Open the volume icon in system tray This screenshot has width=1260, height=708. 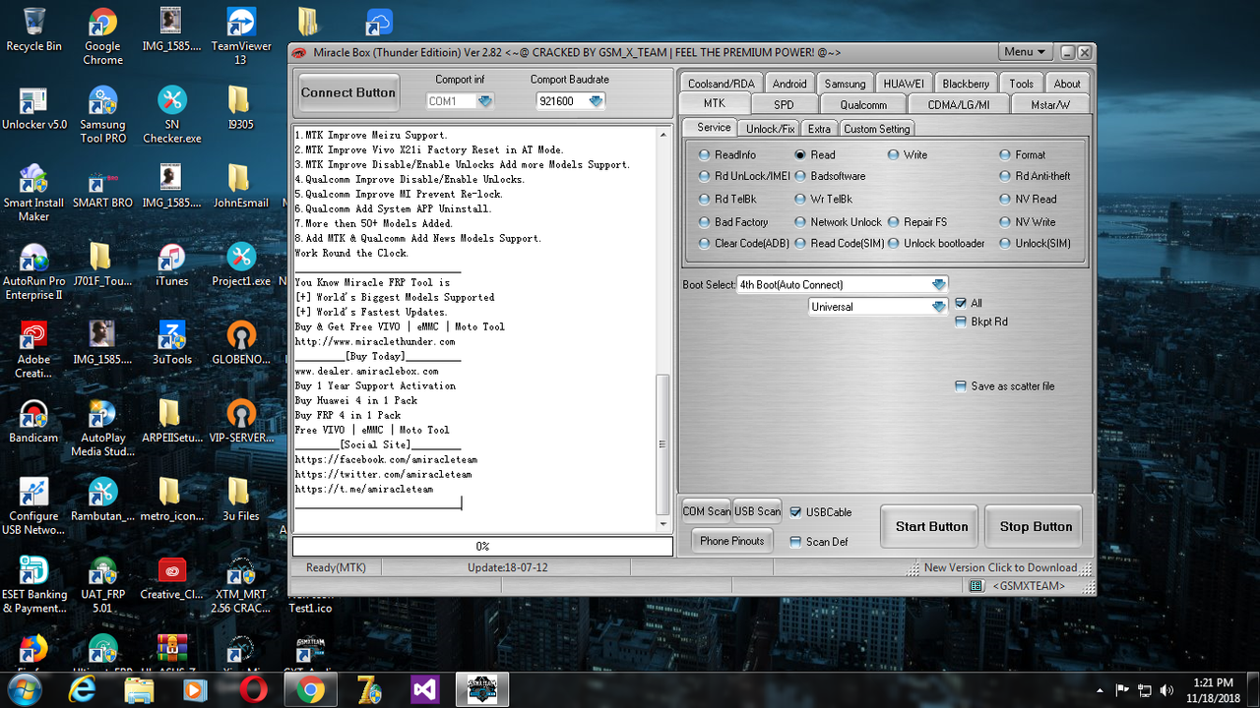point(1167,690)
